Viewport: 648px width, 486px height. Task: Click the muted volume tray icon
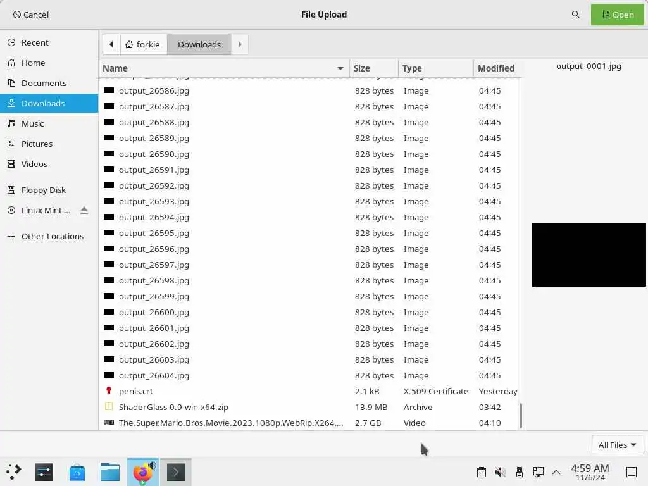tap(500, 472)
